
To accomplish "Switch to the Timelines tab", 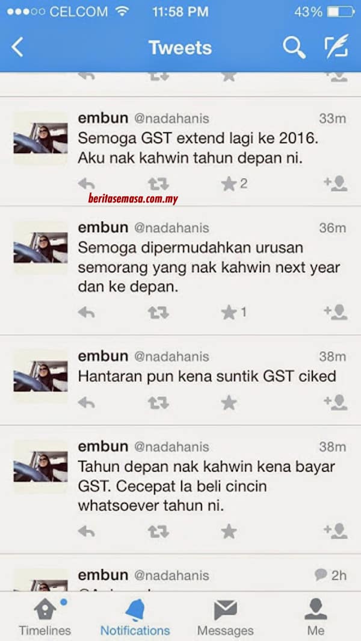I will [45, 618].
